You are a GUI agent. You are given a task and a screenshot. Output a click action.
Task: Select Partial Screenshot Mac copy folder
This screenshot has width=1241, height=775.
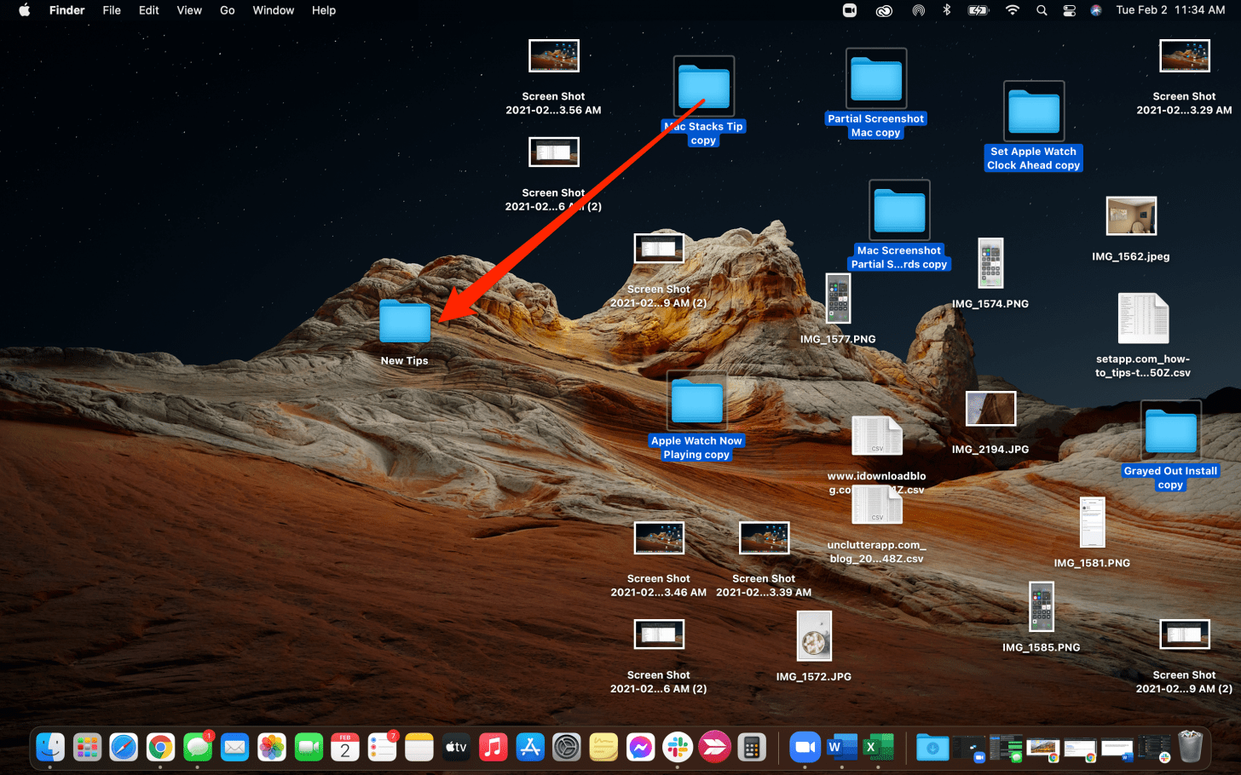click(876, 78)
